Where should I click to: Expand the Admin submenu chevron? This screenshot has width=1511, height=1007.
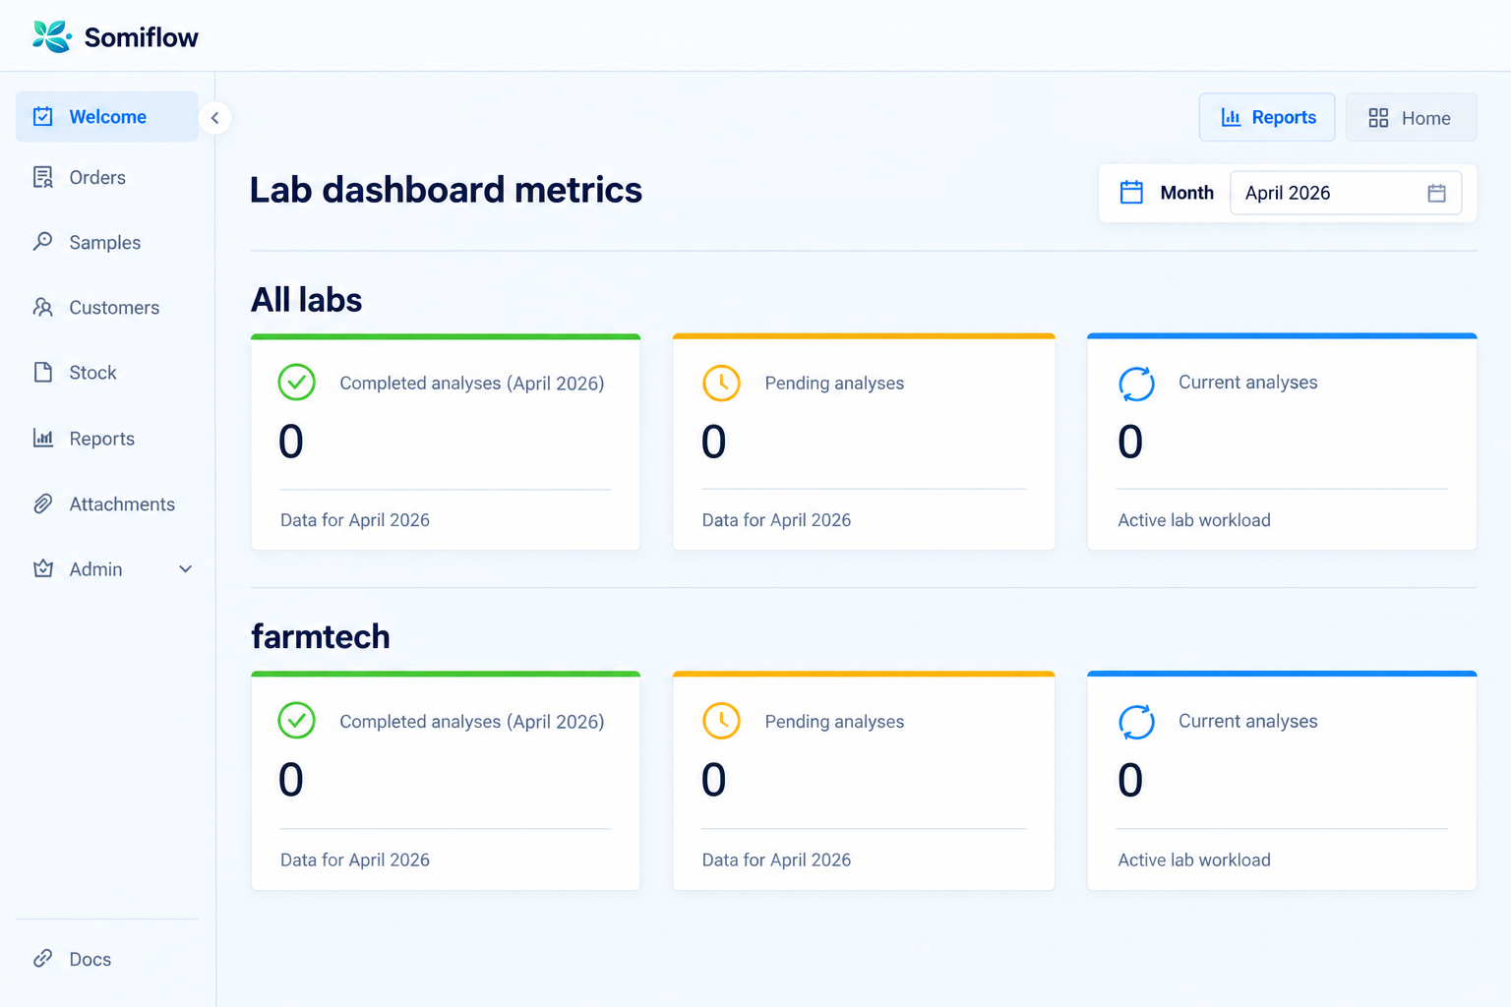(x=185, y=568)
